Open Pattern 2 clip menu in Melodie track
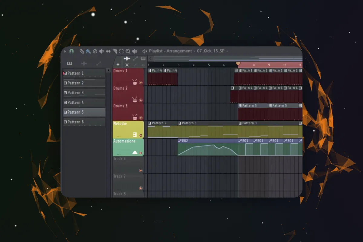 (x=150, y=123)
